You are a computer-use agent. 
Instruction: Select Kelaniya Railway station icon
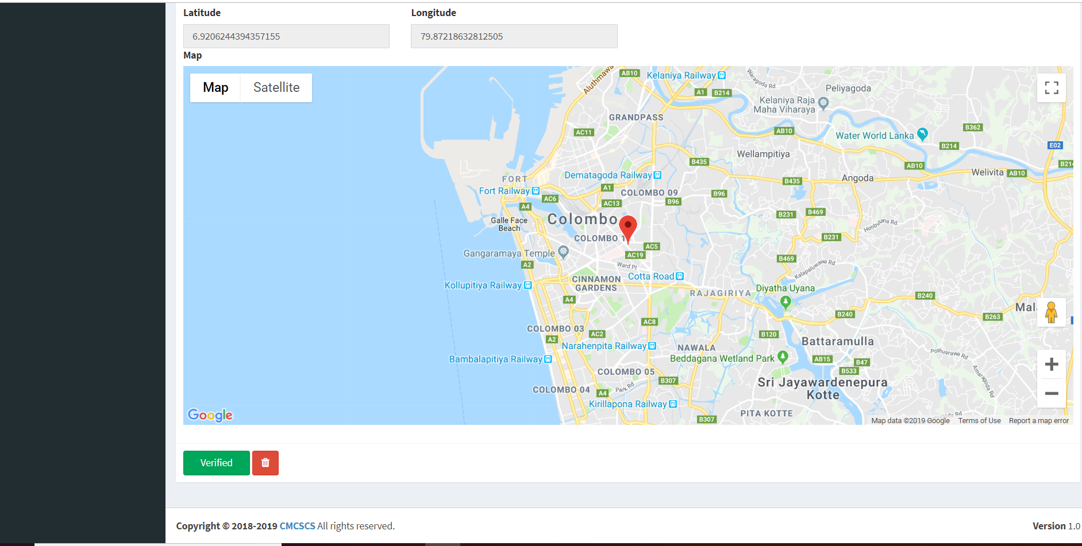point(722,75)
